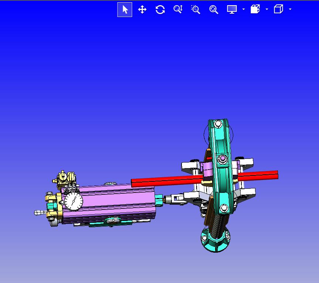Screen dimensions: 319x283
Task: Click the monitor display mode icon
Action: 232,9
